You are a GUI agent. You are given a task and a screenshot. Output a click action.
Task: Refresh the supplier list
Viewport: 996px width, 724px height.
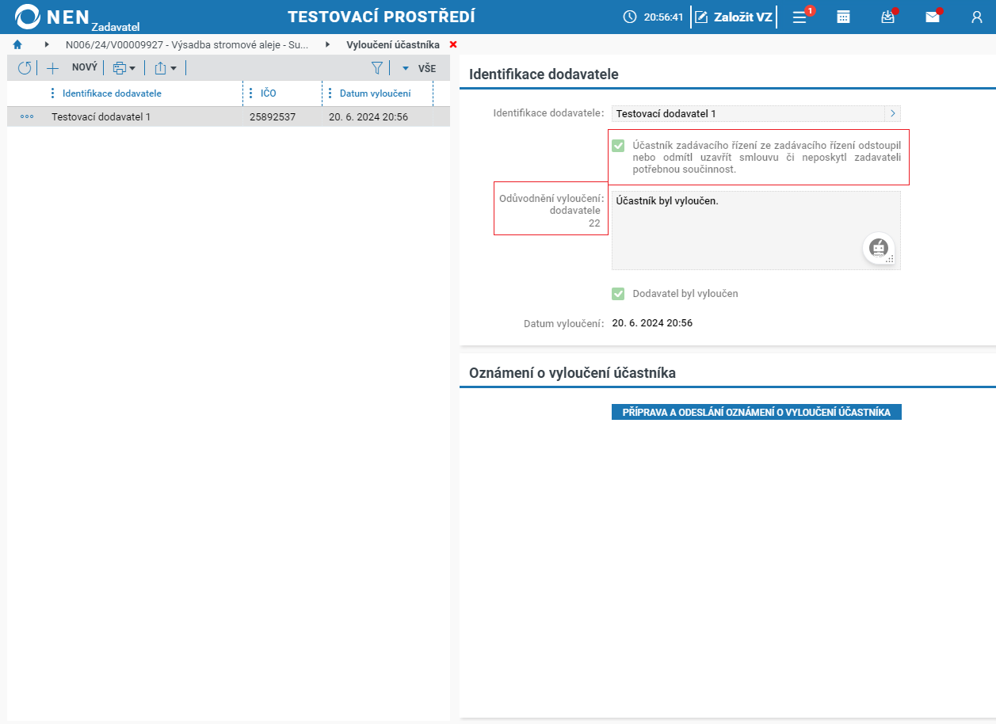point(25,68)
